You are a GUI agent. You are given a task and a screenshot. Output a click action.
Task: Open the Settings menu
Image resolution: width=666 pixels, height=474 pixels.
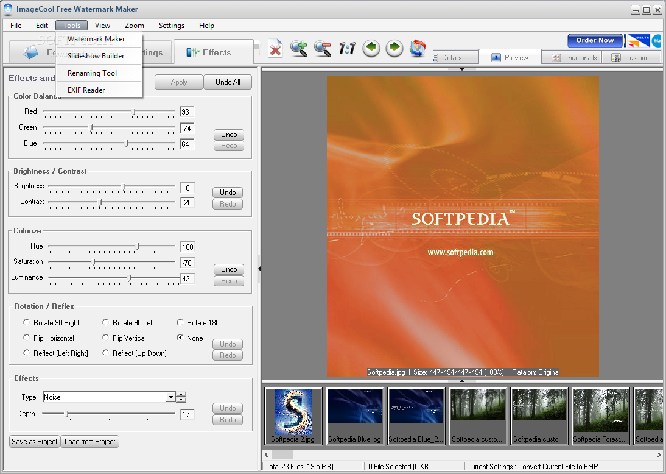click(172, 26)
